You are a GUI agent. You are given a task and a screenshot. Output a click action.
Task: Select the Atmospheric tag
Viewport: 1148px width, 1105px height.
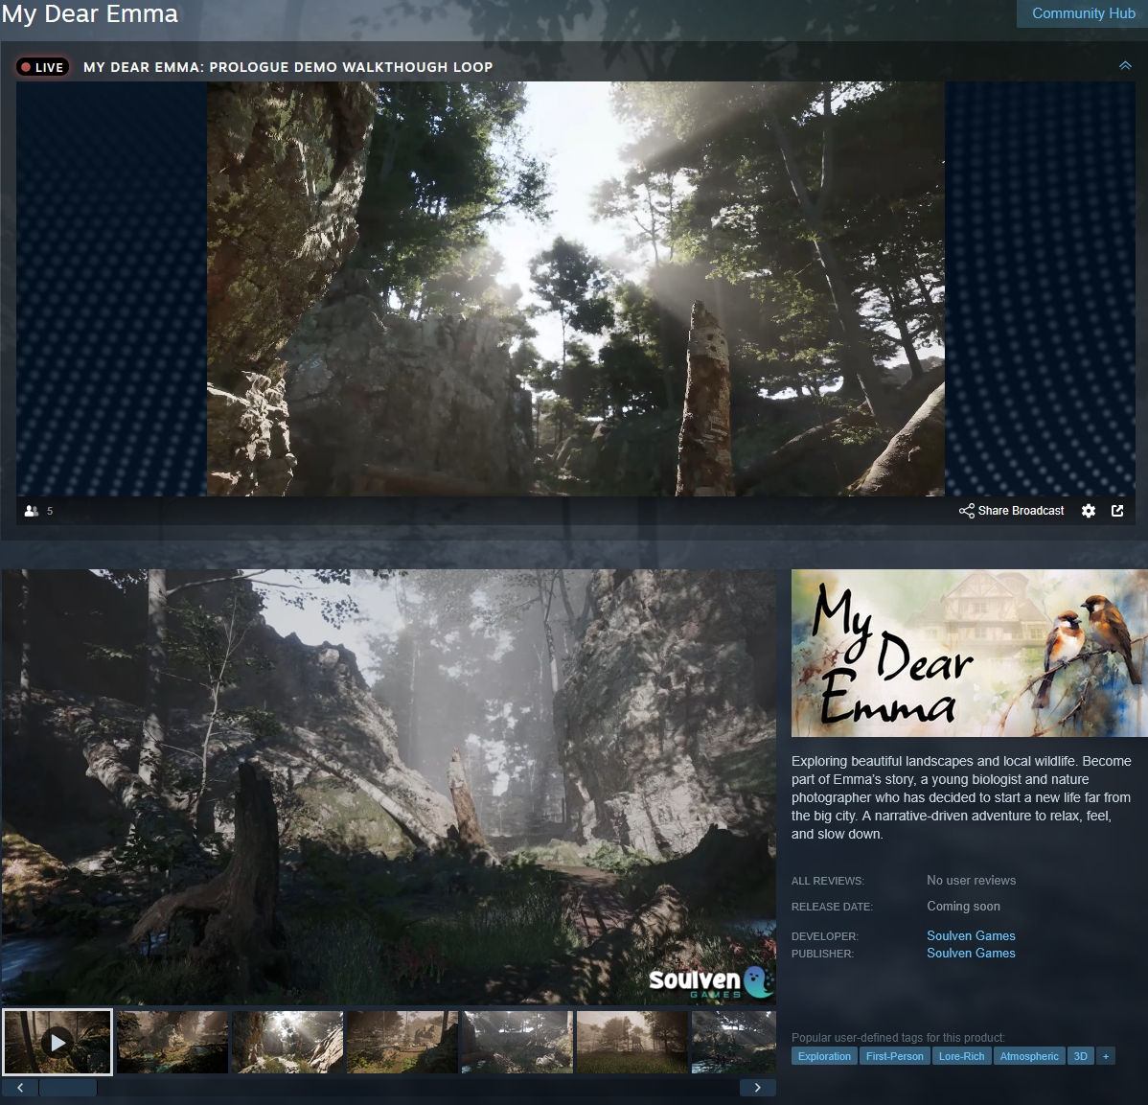1029,1056
